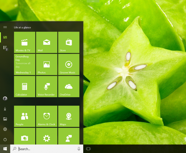
Task: Switch to the Pinned tiles view
Action: [x=5, y=37]
